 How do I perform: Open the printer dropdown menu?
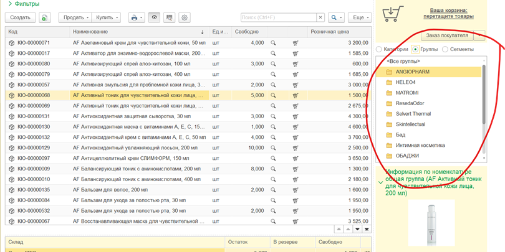tap(137, 17)
